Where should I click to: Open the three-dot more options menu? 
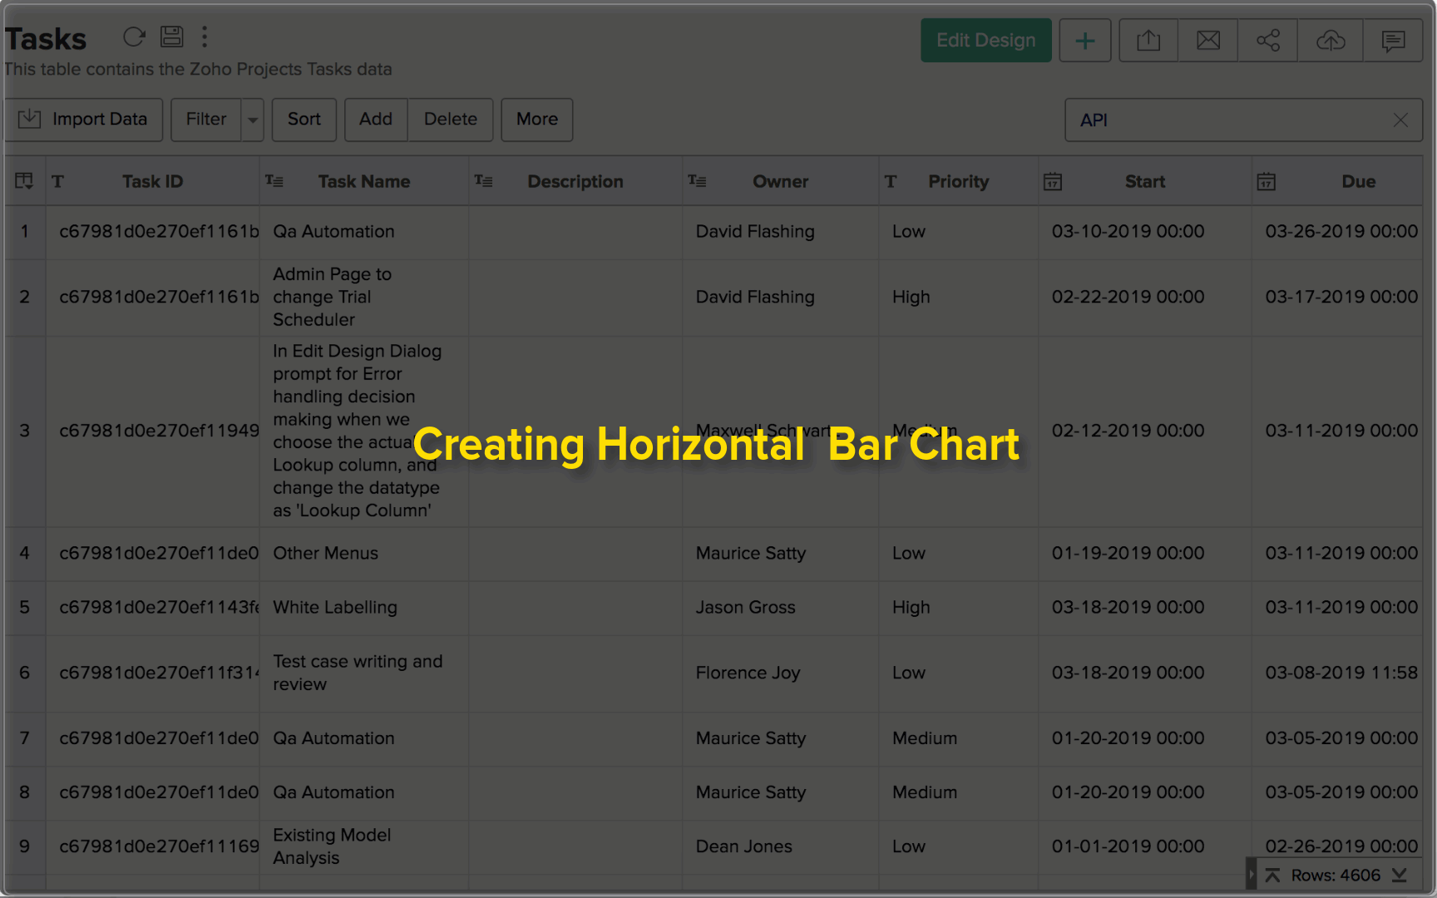click(x=205, y=37)
